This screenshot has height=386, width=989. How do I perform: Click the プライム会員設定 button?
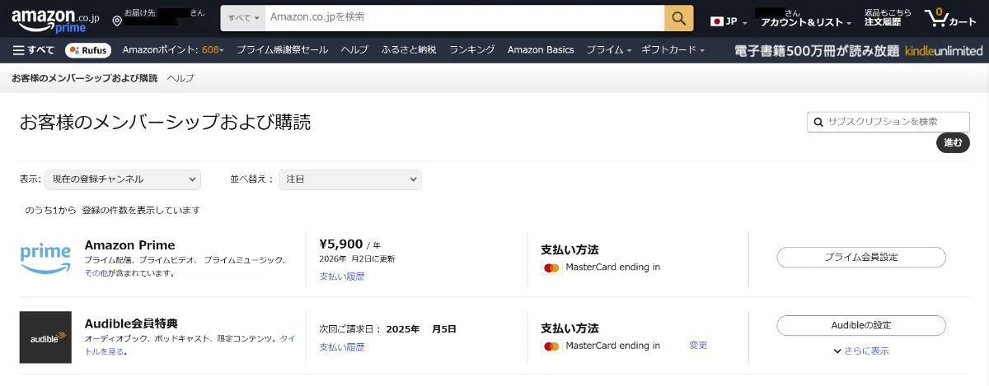coord(861,258)
